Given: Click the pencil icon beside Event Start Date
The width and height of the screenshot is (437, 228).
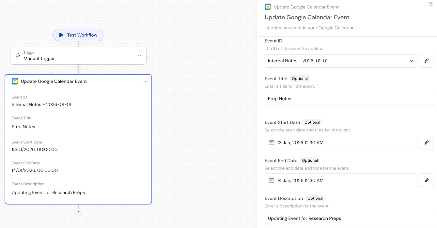Looking at the screenshot, I should [x=427, y=143].
